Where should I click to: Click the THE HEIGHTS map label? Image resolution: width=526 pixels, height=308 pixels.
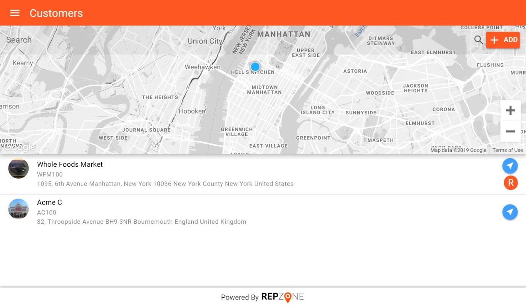(160, 97)
